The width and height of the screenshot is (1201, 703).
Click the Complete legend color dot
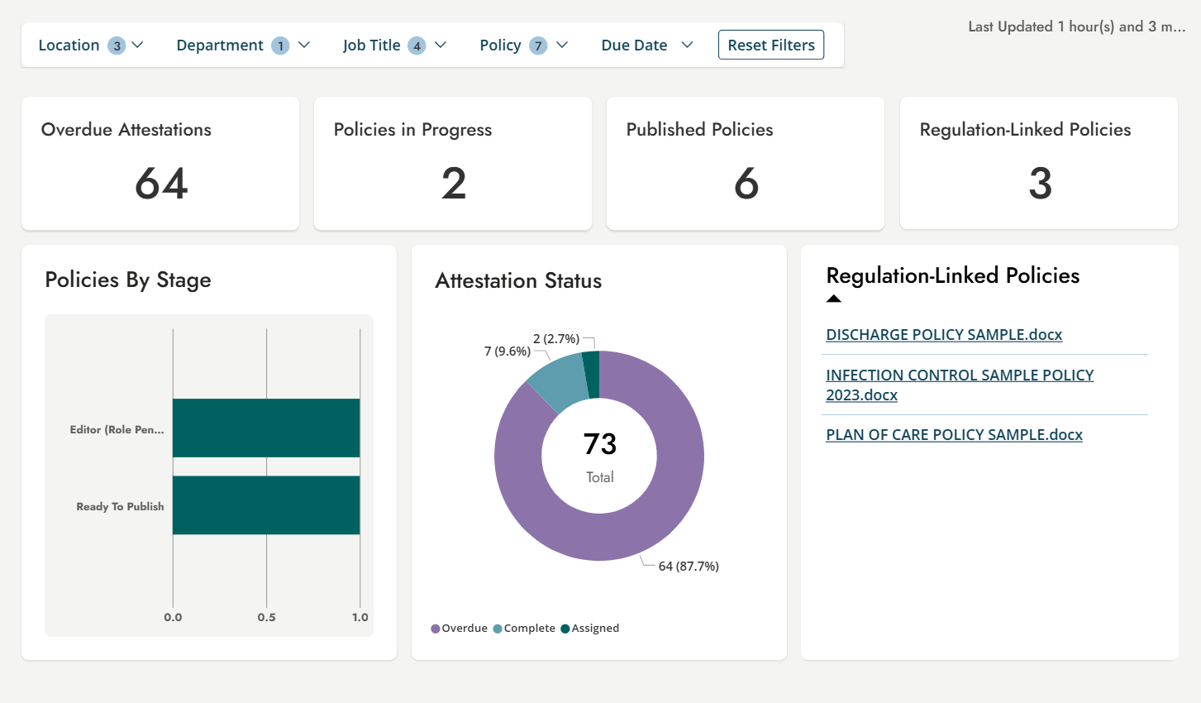[498, 629]
